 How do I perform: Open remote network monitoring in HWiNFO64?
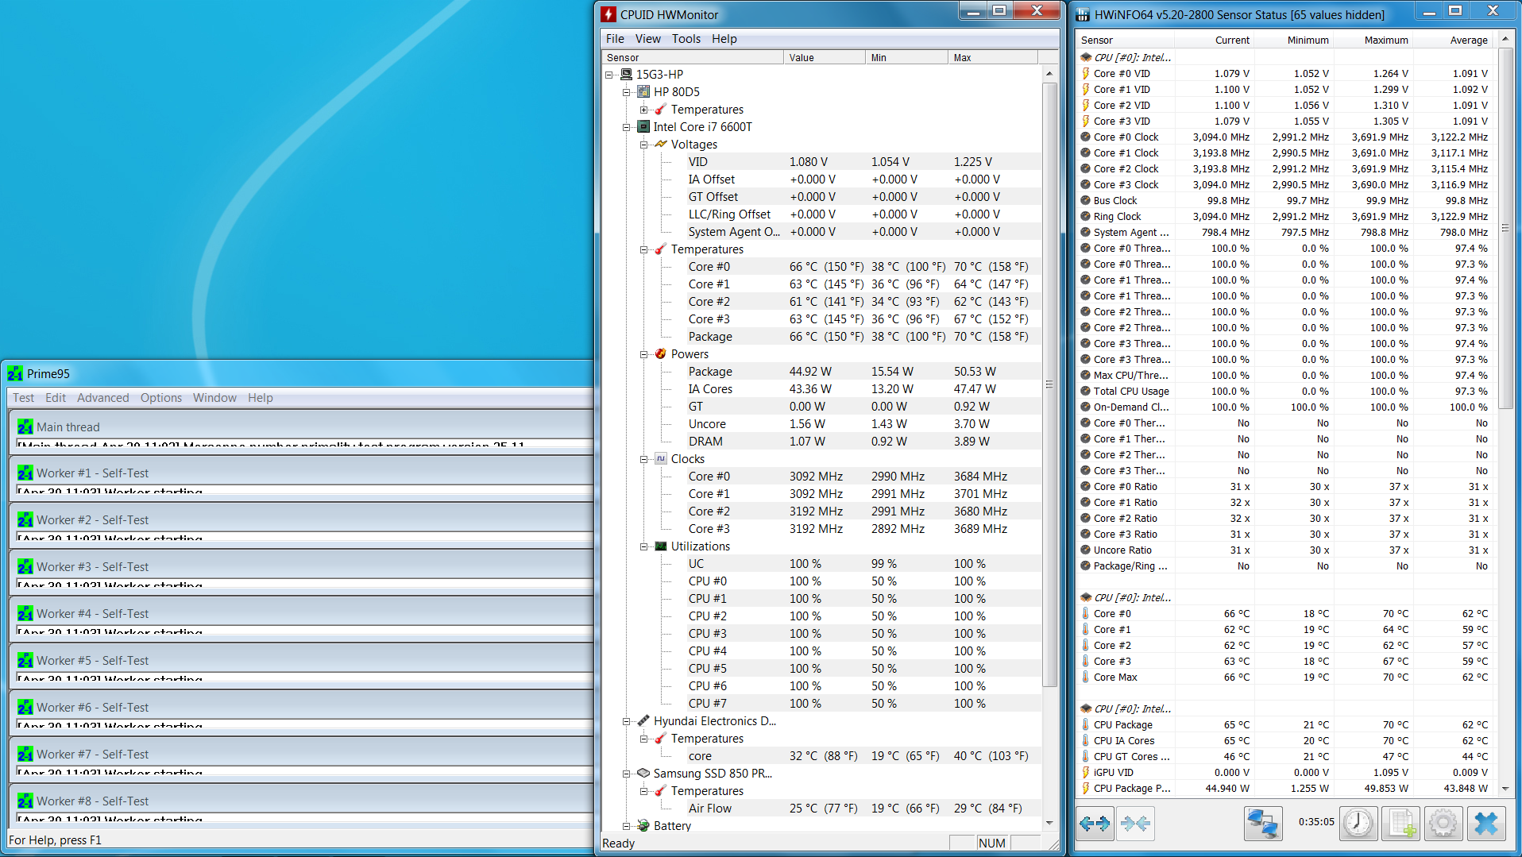coord(1263,824)
